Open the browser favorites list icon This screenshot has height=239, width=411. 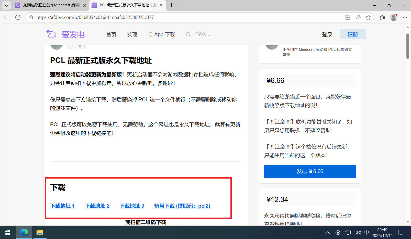point(382,17)
